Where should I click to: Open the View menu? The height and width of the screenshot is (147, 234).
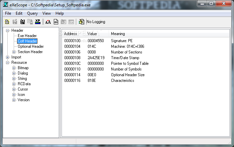click(x=46, y=13)
